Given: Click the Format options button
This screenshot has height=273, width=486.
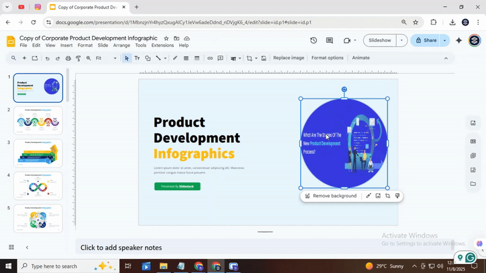Looking at the screenshot, I should point(327,58).
